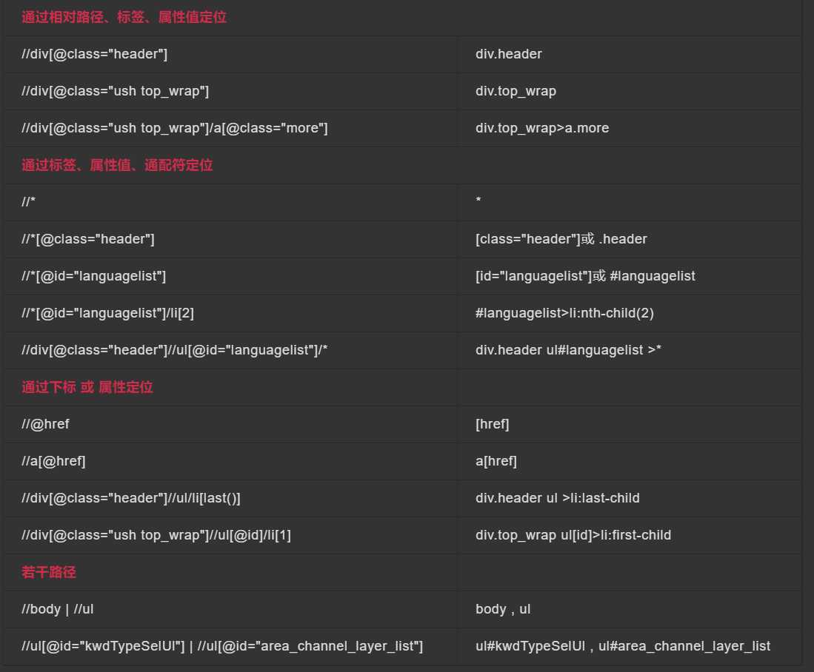Click the red heading about tags and wildcards
Screen dimensions: 814x672
pos(117,165)
